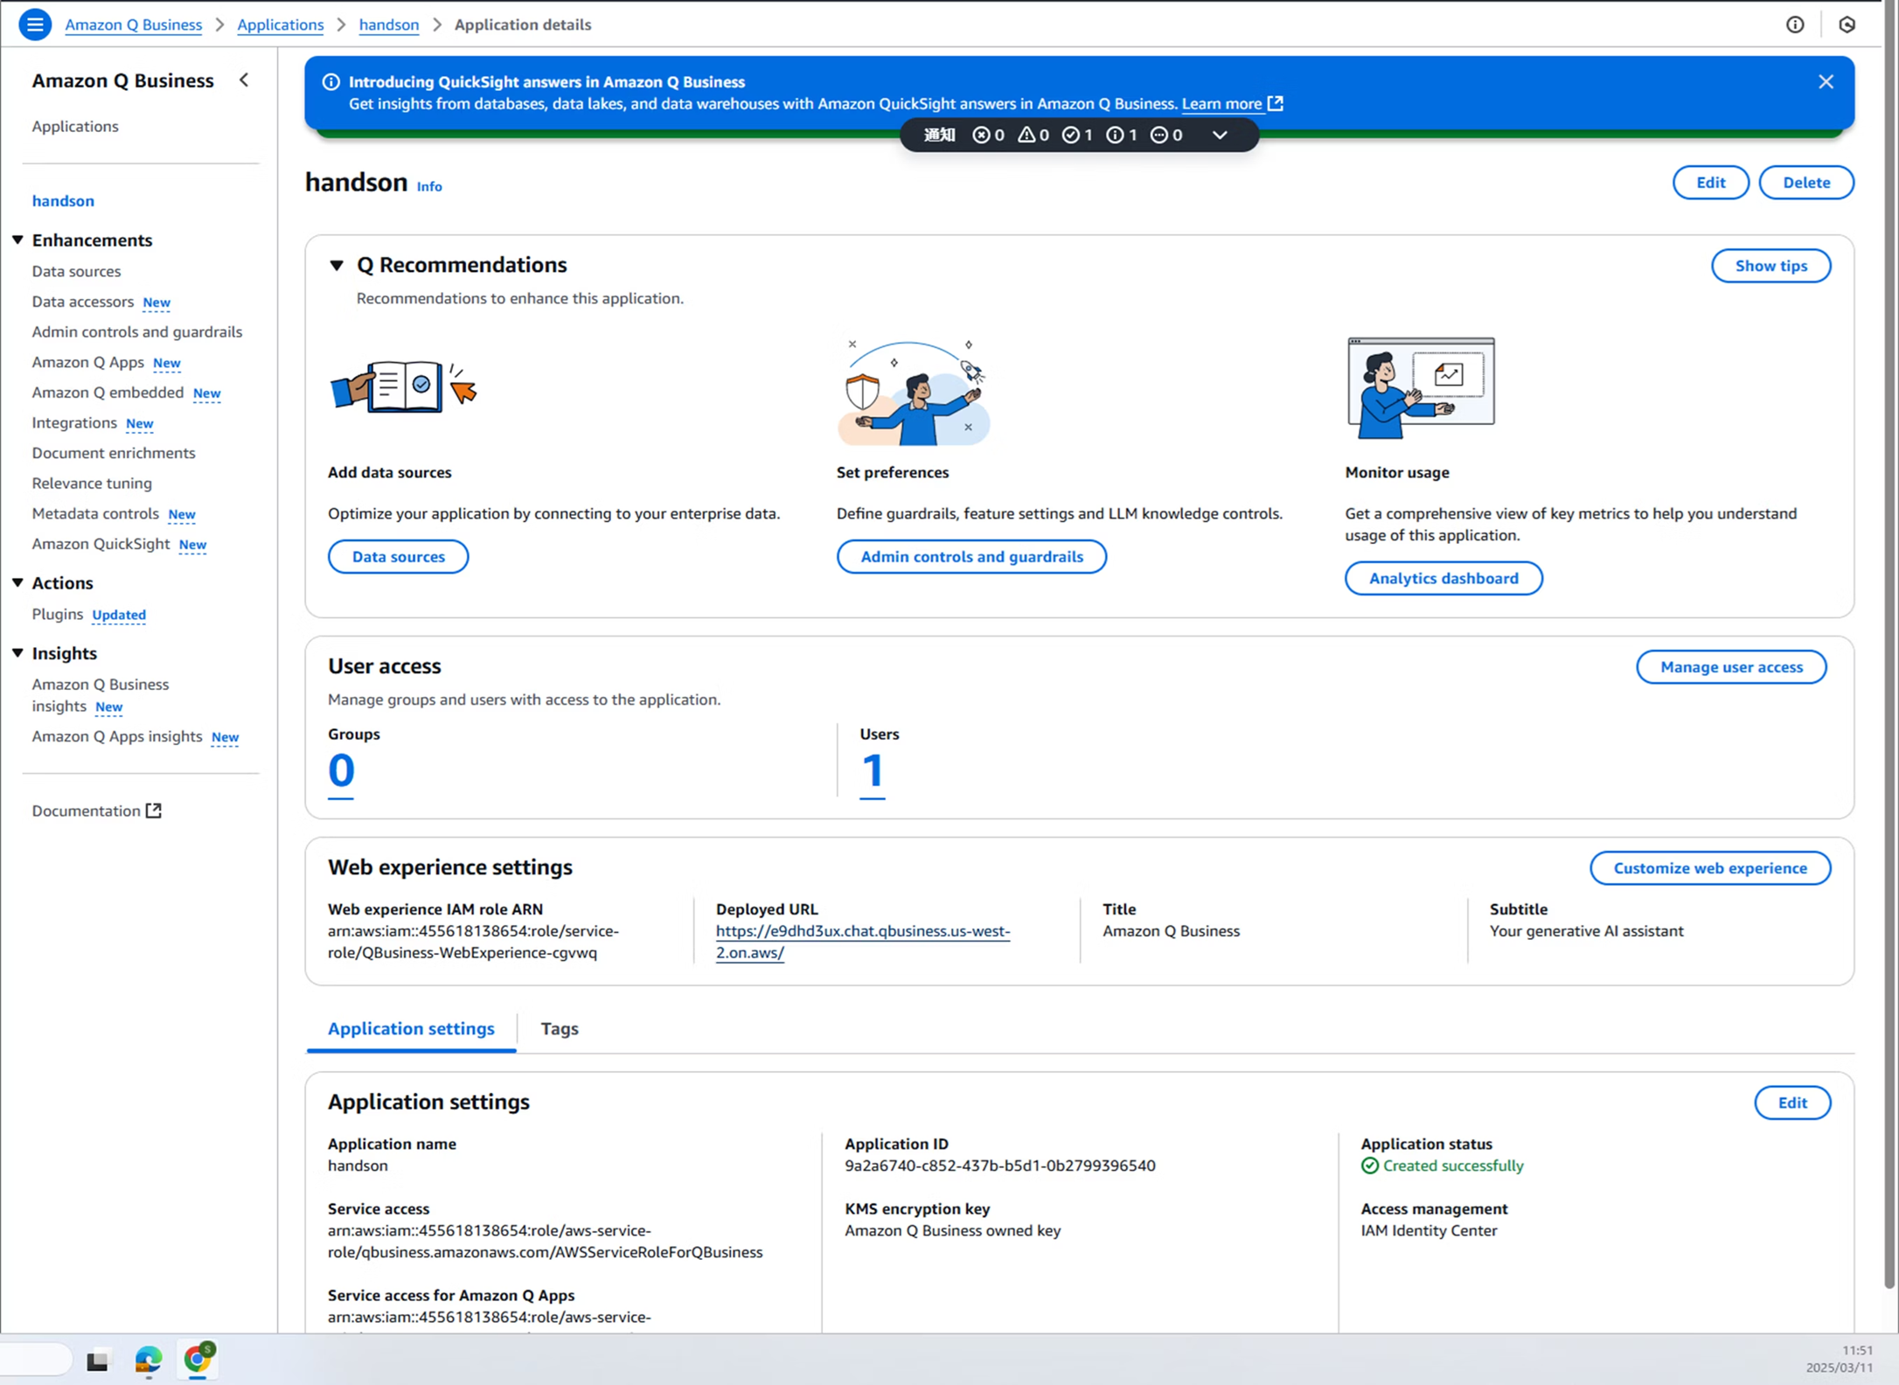Open Microsoft Edge from taskbar
This screenshot has height=1385, width=1899.
(x=148, y=1360)
